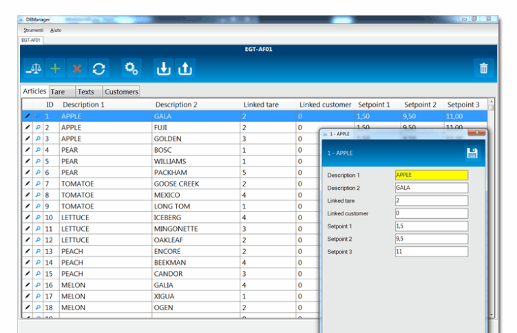Click pencil icon for PACKHAM row

tap(28, 172)
